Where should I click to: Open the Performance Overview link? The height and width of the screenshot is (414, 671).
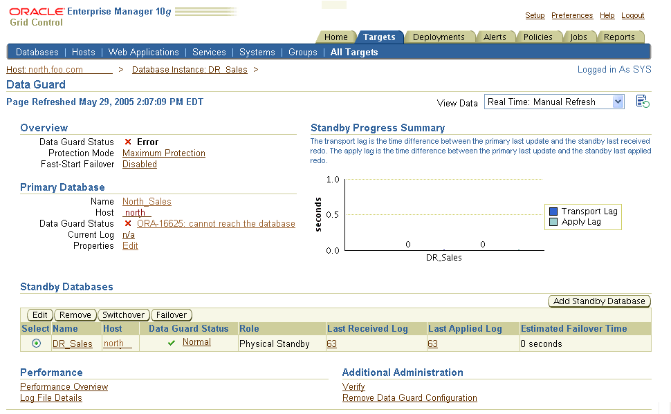point(64,387)
